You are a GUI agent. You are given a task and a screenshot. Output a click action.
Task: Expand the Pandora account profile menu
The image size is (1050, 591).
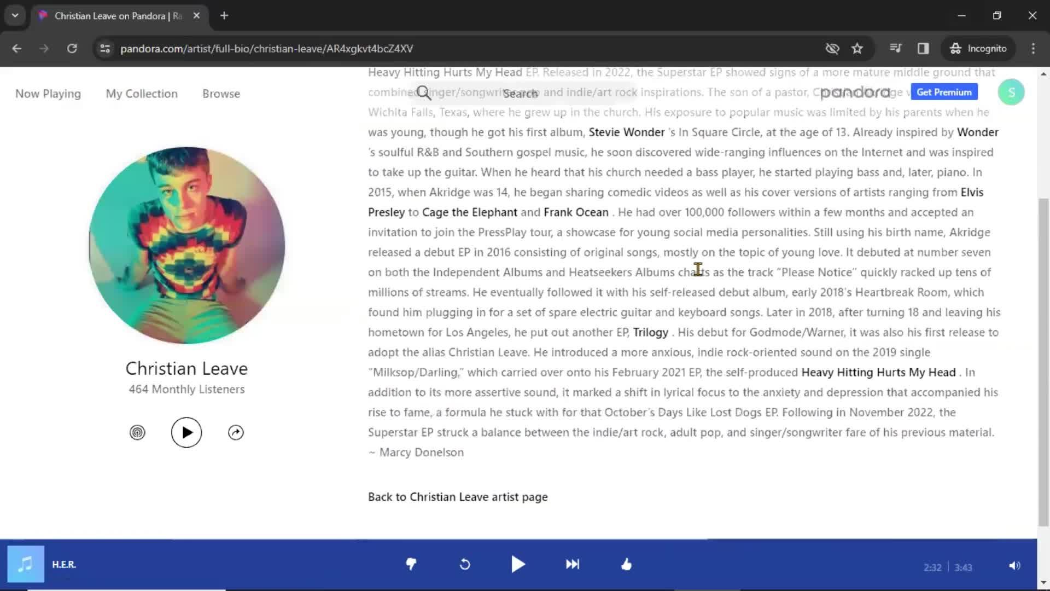tap(1012, 92)
